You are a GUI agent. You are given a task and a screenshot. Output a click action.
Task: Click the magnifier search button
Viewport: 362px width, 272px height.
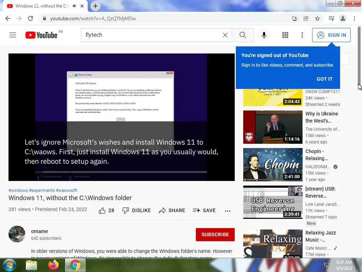click(x=243, y=35)
